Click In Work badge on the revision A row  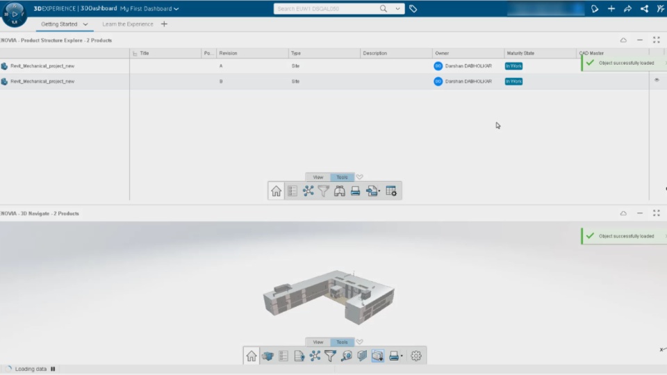(x=513, y=66)
